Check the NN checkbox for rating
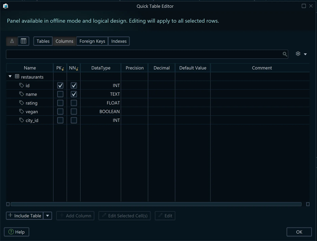The width and height of the screenshot is (317, 241). pyautogui.click(x=74, y=103)
